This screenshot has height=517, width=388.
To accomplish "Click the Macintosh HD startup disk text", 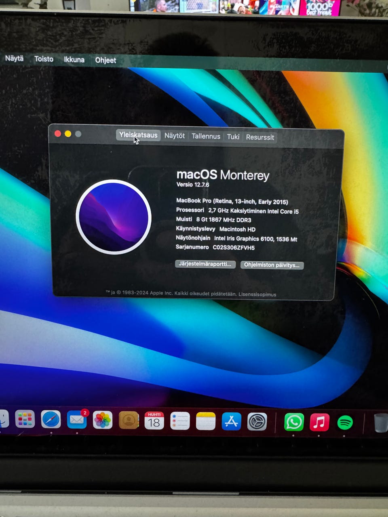I will (x=237, y=229).
